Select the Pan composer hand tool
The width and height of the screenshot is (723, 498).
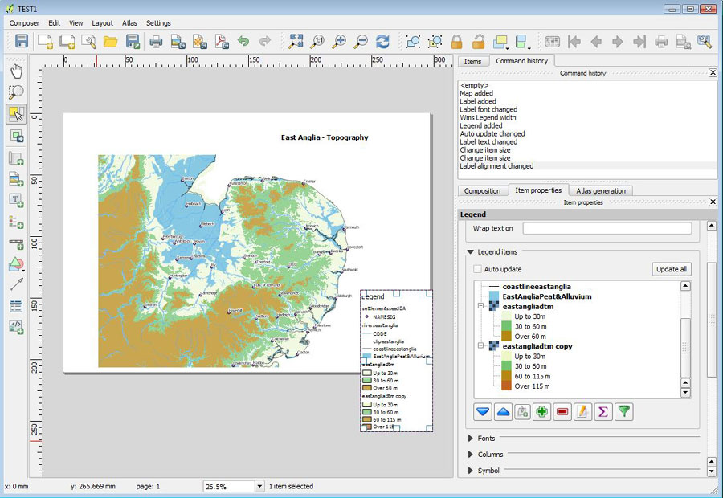pyautogui.click(x=16, y=71)
